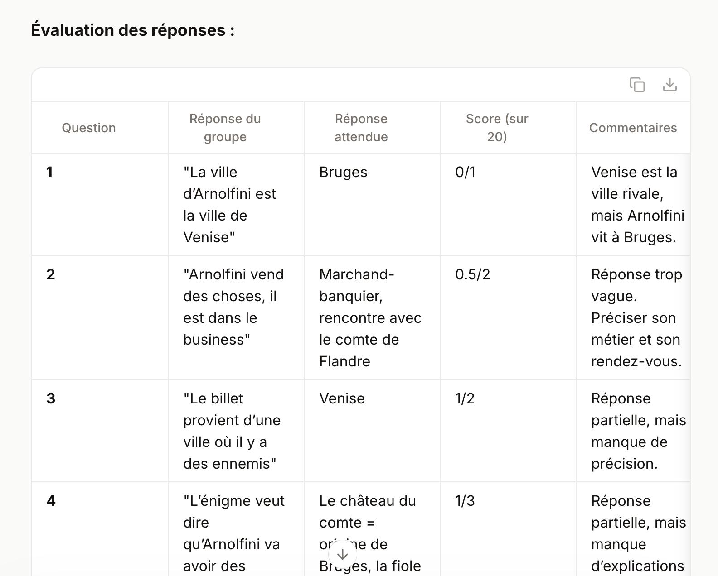718x576 pixels.
Task: Click the 0.5/2 score cell
Action: click(472, 274)
